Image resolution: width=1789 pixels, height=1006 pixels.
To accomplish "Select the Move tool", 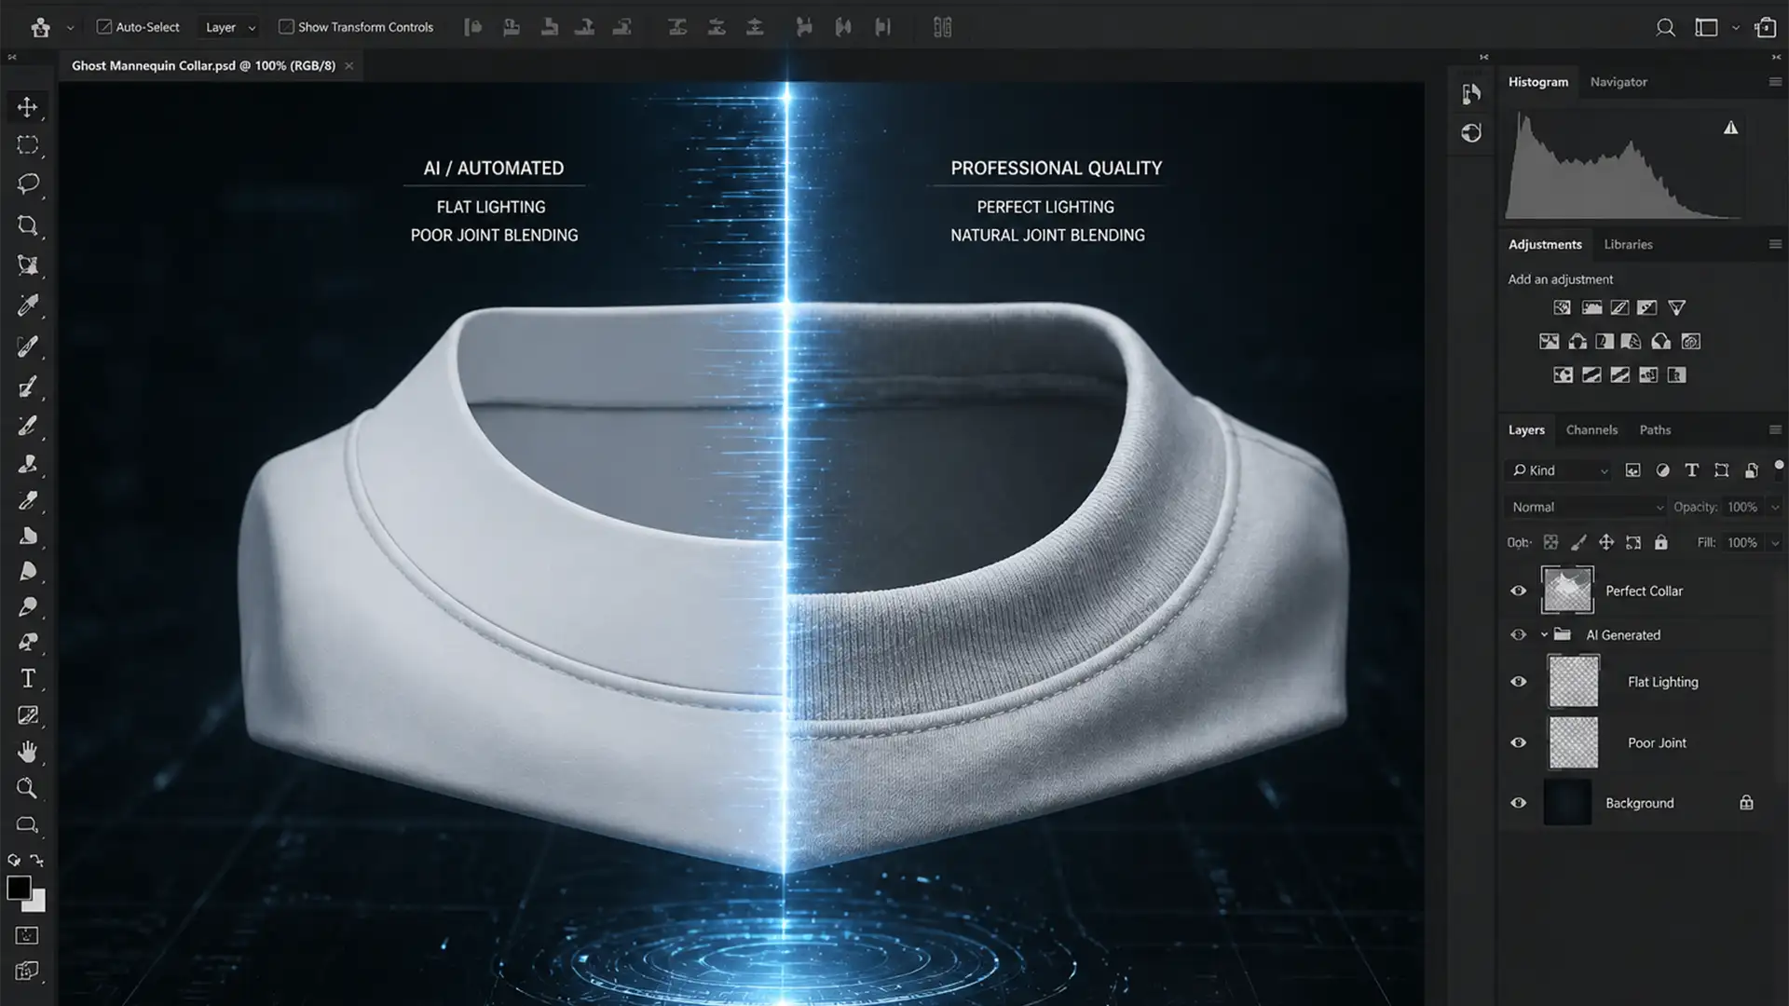I will coord(27,106).
